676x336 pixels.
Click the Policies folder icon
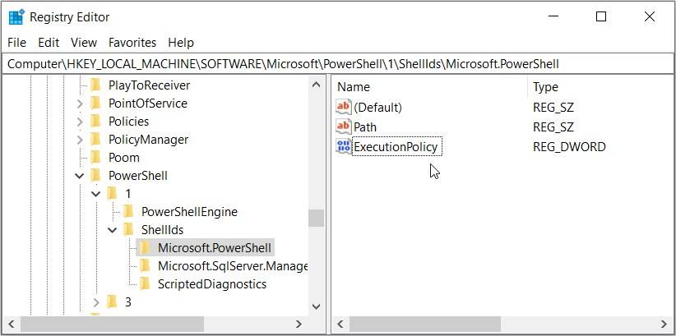click(x=95, y=121)
